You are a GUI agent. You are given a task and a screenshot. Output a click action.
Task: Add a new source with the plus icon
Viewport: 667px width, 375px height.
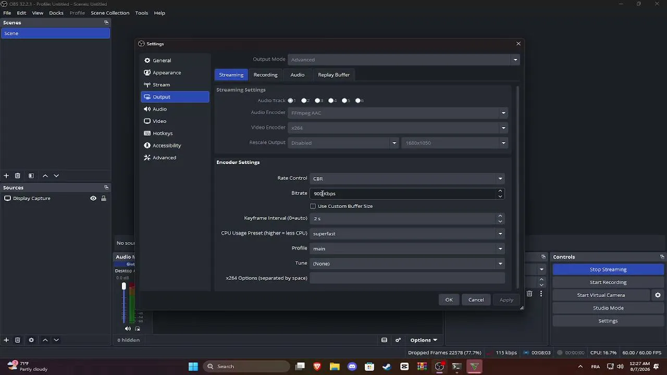pos(6,340)
